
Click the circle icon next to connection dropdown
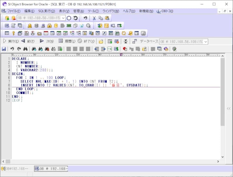(x=69, y=18)
